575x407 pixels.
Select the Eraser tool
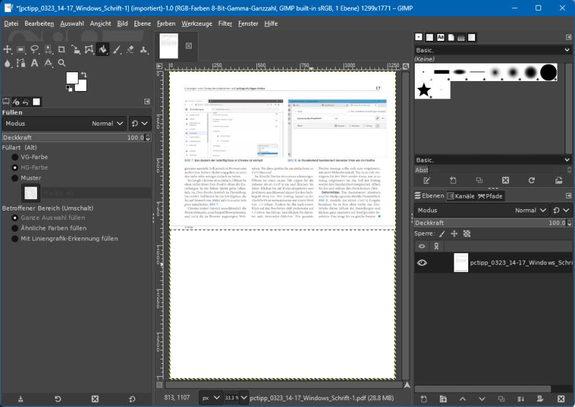(131, 50)
